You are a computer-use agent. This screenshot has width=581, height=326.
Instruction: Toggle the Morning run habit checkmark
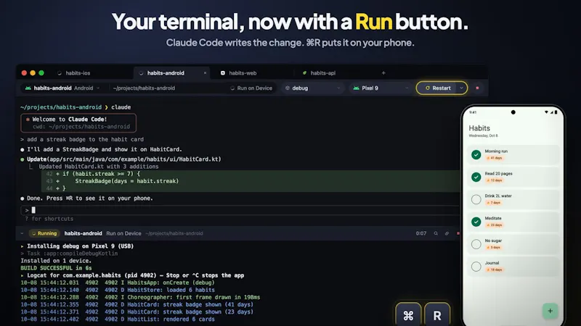point(476,154)
